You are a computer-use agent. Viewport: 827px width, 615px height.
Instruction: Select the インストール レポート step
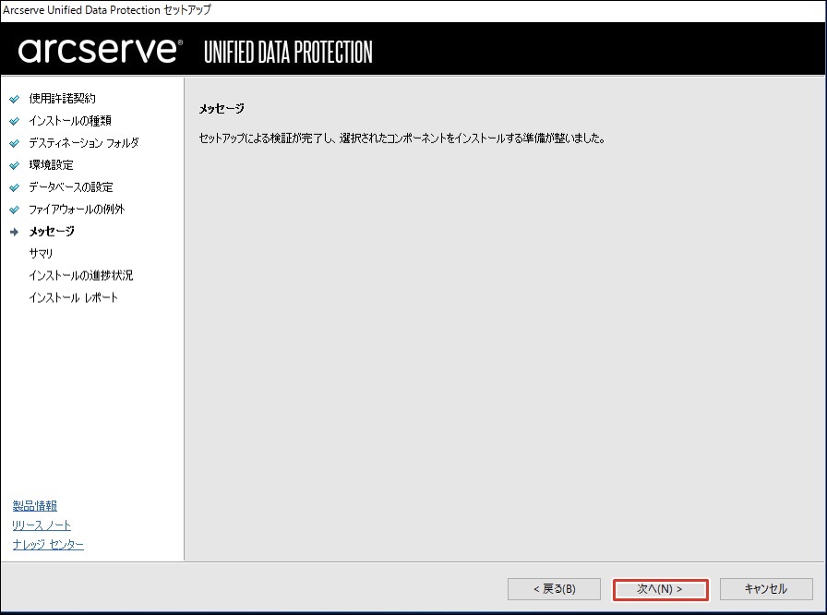73,298
